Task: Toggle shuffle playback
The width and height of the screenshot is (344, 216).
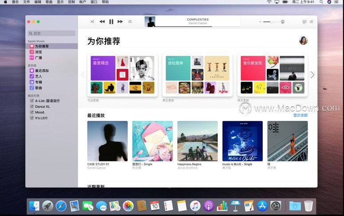Action: click(x=92, y=21)
